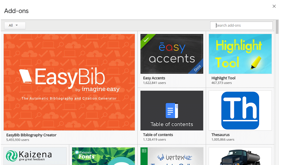Click the 1,005,866 users count
The width and height of the screenshot is (281, 165).
pyautogui.click(x=223, y=139)
